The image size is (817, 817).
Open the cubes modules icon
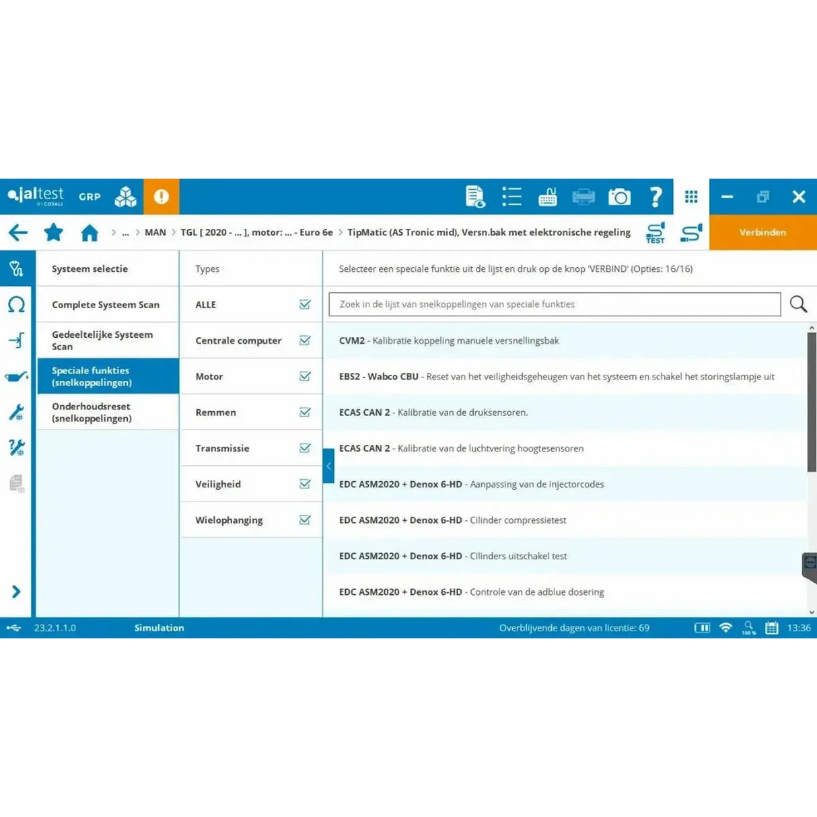125,197
